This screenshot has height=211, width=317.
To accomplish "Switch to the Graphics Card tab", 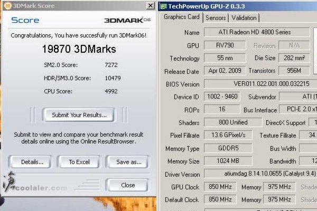I will click(182, 17).
